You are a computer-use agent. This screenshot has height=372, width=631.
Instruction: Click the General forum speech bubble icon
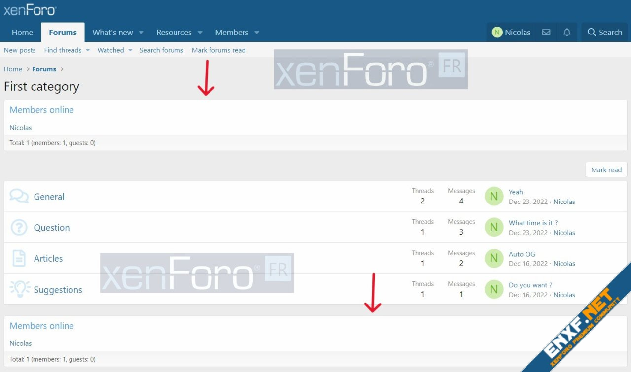click(19, 197)
